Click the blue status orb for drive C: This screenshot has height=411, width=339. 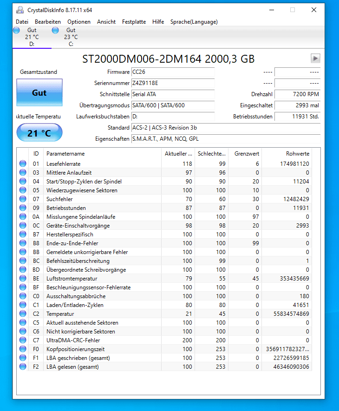55,30
